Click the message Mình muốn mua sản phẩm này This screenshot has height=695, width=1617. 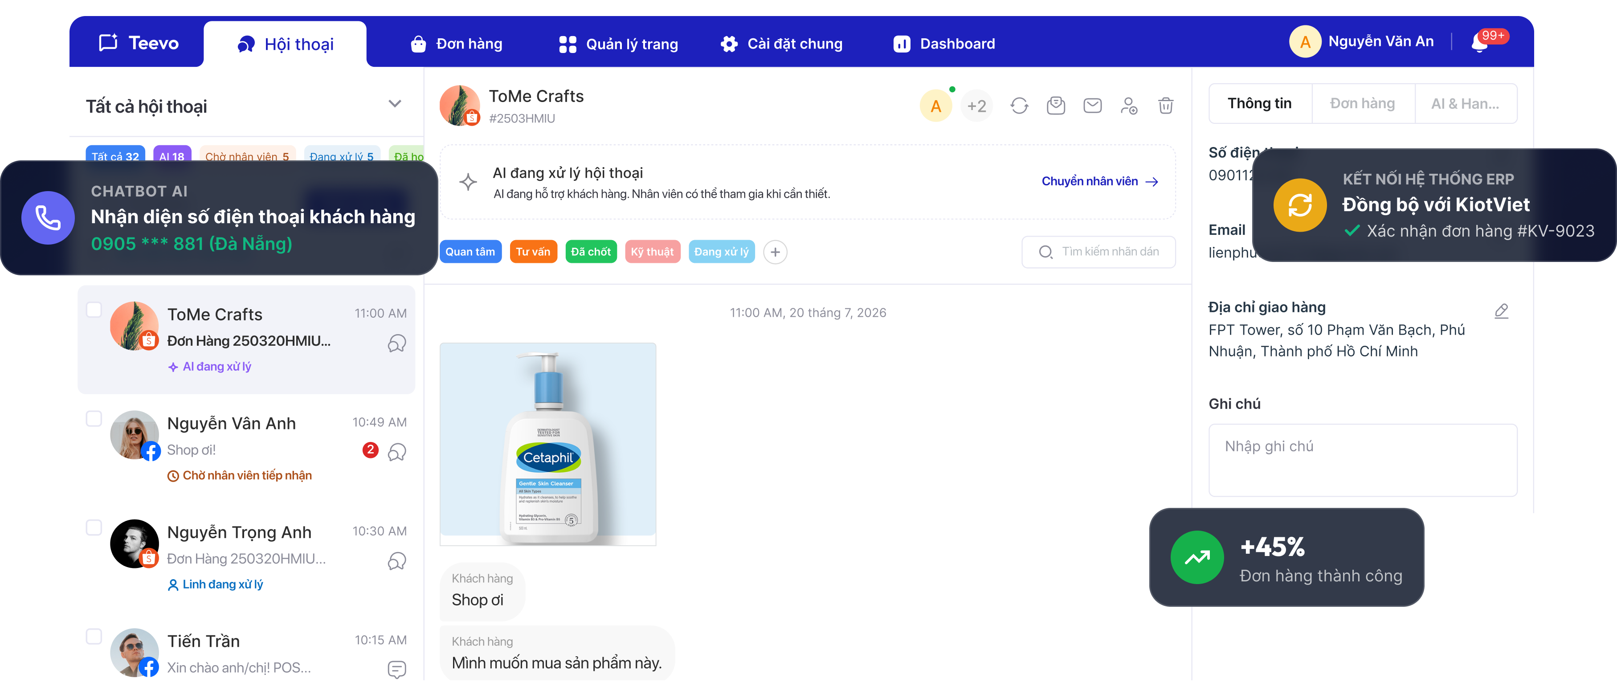[557, 653]
